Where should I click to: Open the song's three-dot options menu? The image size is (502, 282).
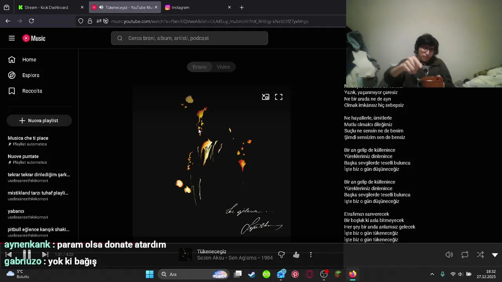pos(311,255)
